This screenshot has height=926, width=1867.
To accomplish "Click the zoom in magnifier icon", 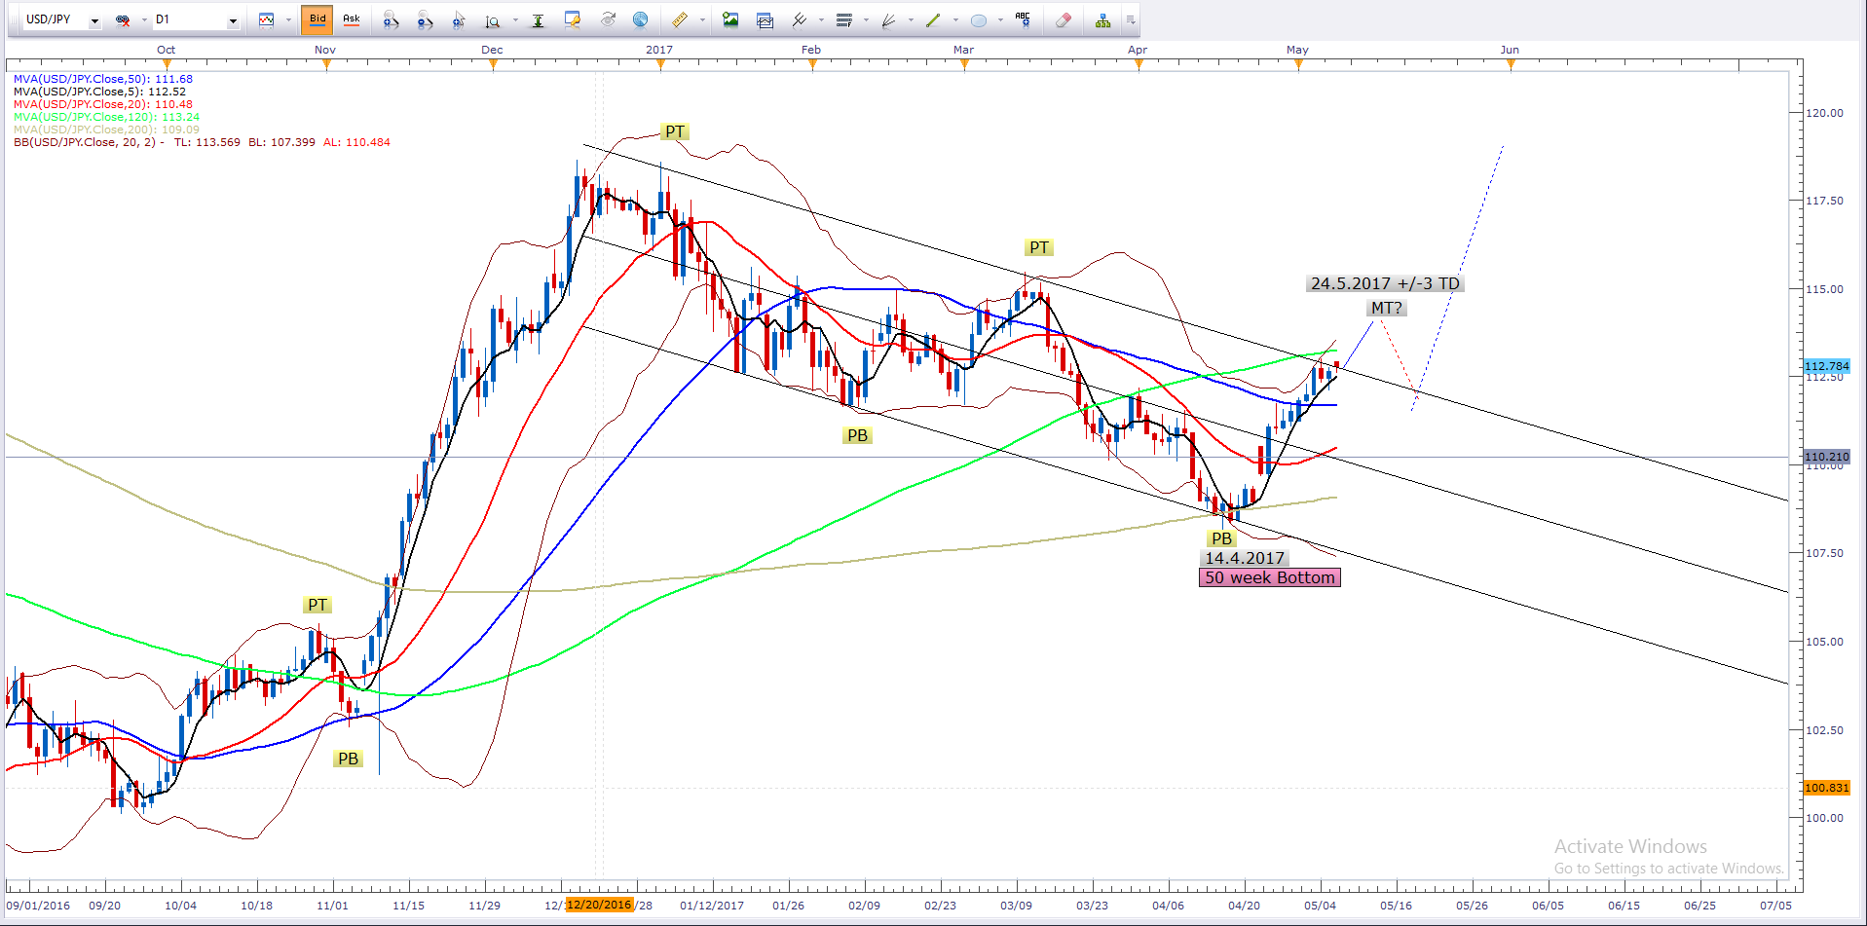I will [390, 19].
